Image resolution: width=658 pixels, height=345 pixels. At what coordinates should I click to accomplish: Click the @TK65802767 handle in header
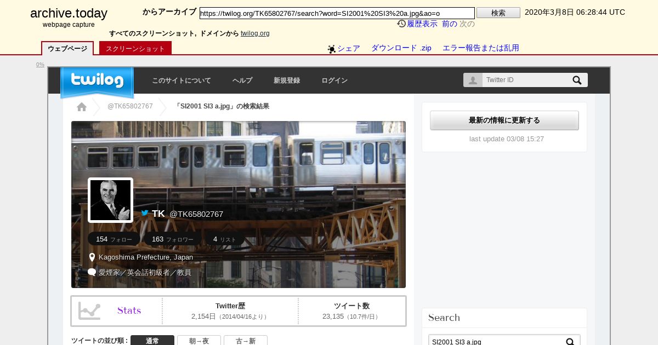click(196, 214)
